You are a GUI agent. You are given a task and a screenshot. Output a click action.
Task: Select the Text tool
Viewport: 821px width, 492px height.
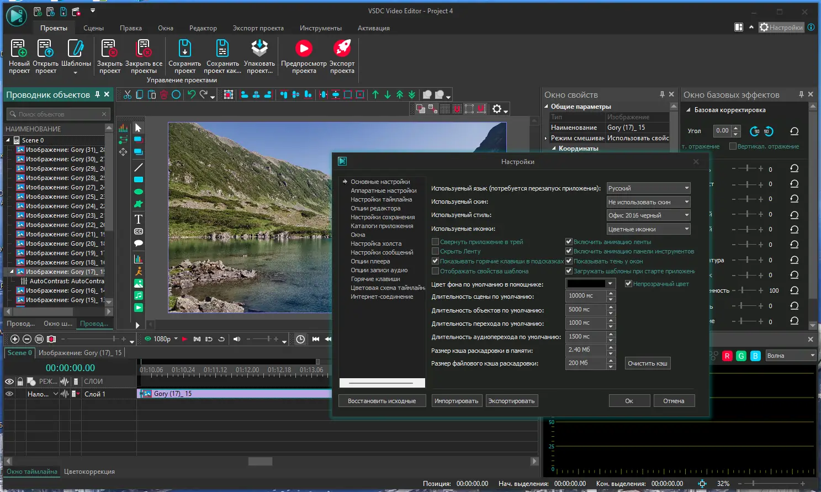pos(138,218)
